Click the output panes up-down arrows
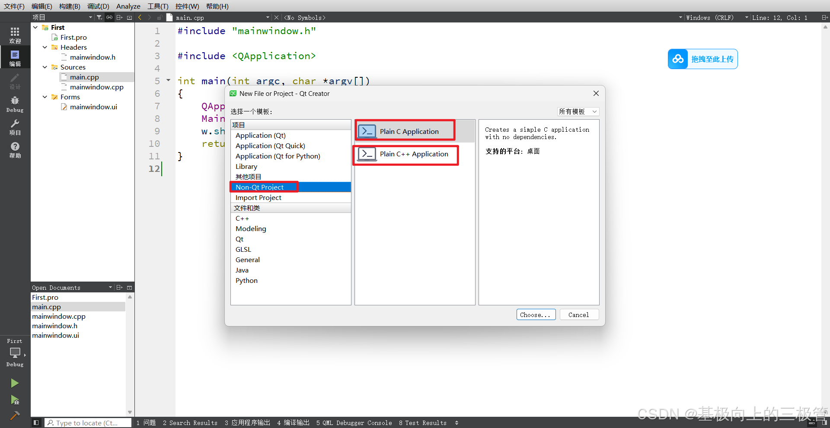 [456, 423]
